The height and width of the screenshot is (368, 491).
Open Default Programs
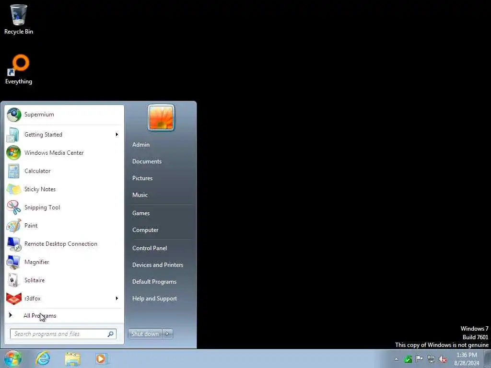pos(154,282)
